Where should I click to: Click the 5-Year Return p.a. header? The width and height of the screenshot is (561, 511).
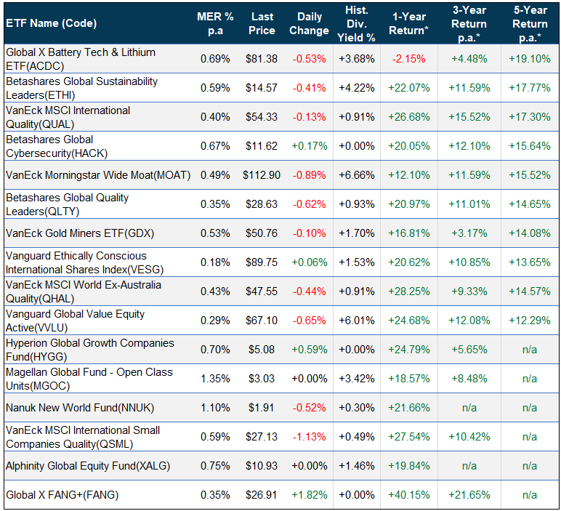coord(530,23)
